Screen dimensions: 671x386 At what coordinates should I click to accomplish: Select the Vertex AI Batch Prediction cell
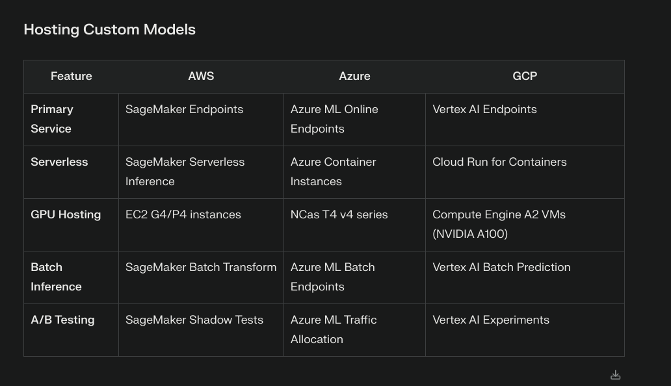[525, 277]
